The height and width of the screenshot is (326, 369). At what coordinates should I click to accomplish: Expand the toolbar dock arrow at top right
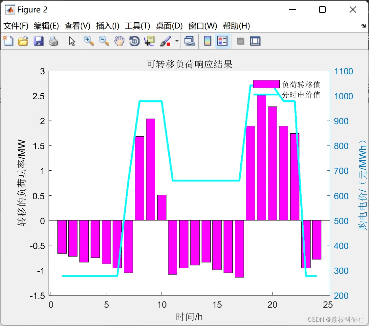pos(364,26)
